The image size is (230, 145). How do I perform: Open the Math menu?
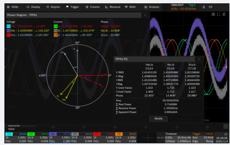pyautogui.click(x=130, y=7)
